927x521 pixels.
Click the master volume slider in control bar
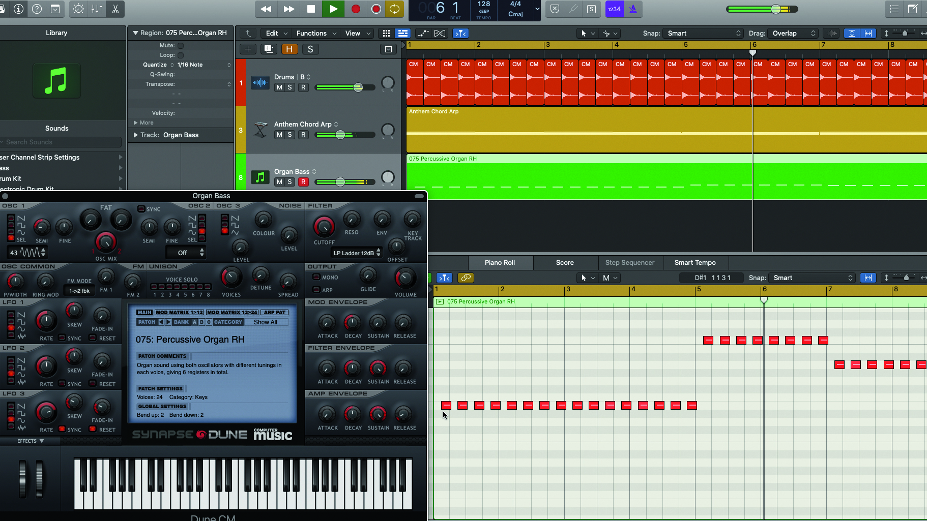[x=775, y=9]
